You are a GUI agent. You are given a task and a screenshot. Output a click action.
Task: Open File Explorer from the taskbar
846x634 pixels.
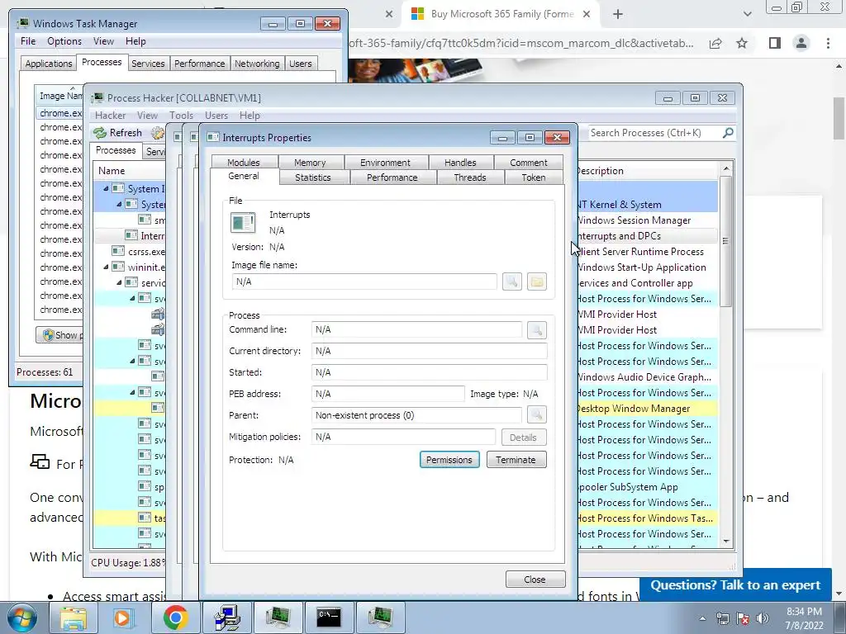74,617
